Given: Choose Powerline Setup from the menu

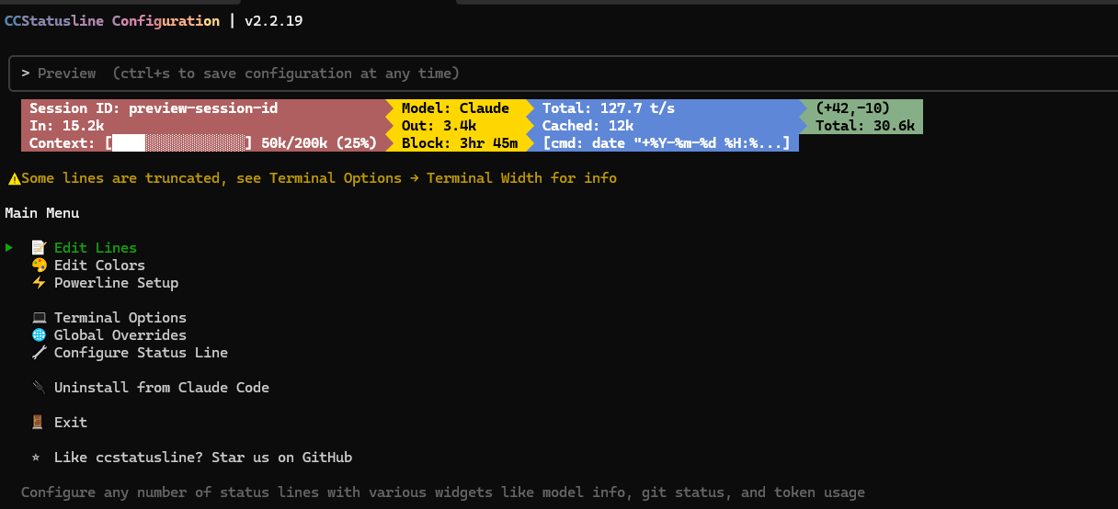Looking at the screenshot, I should [116, 282].
